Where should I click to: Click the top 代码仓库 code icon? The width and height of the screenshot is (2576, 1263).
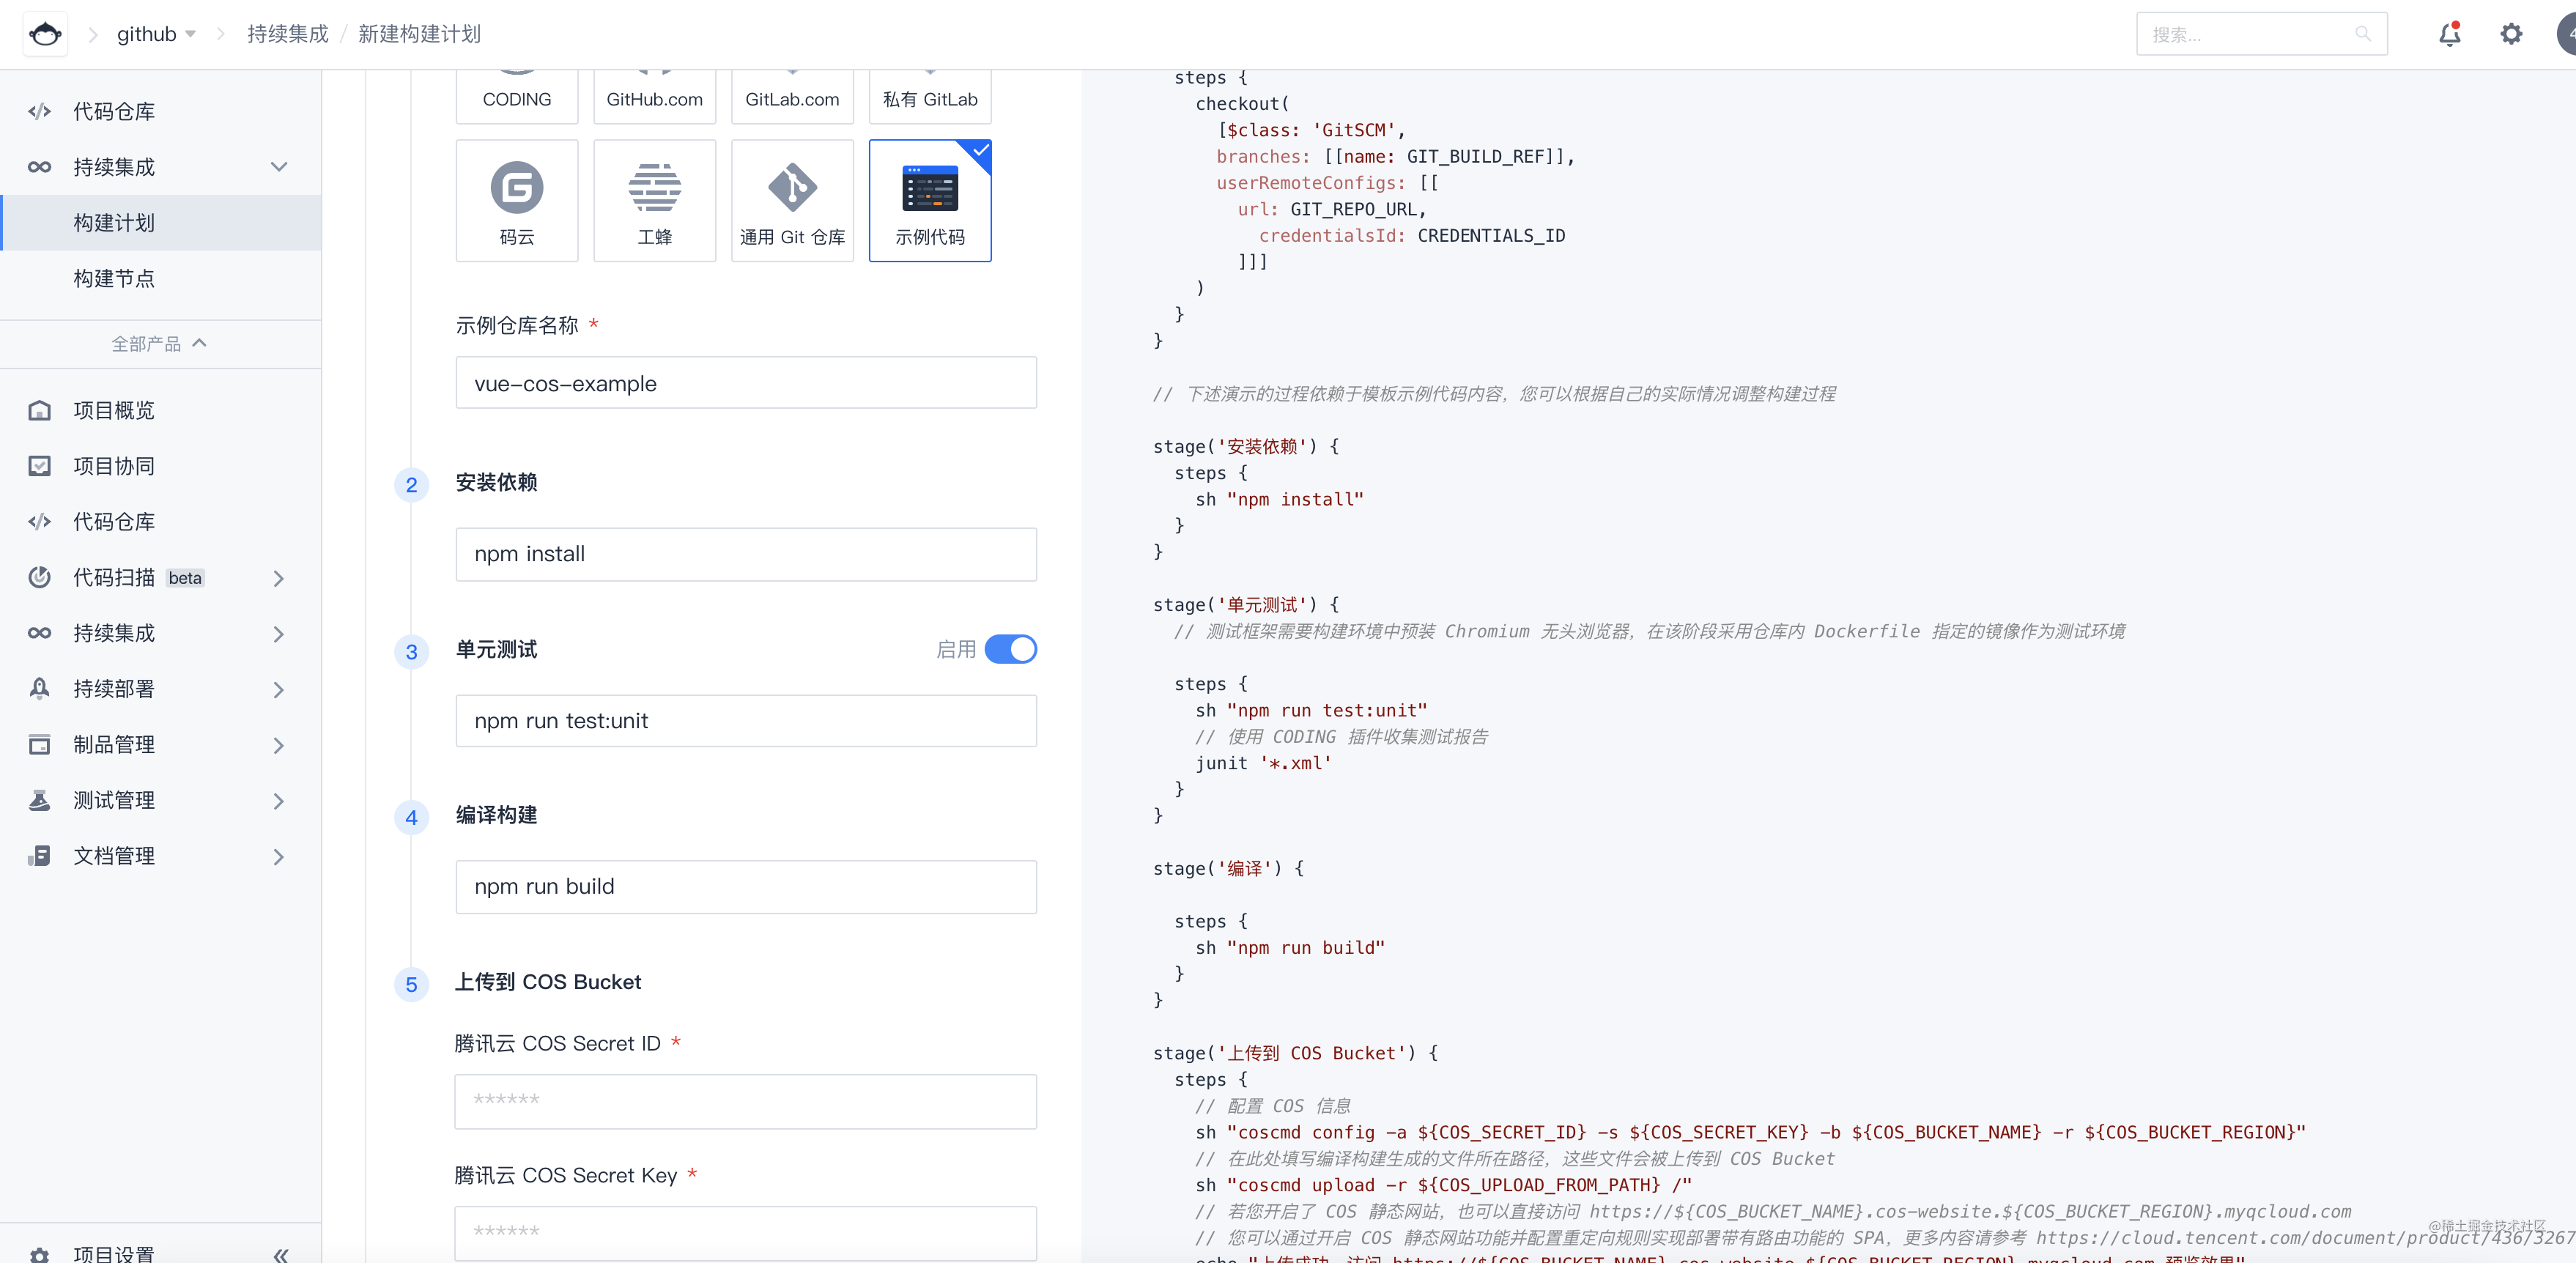coord(40,111)
